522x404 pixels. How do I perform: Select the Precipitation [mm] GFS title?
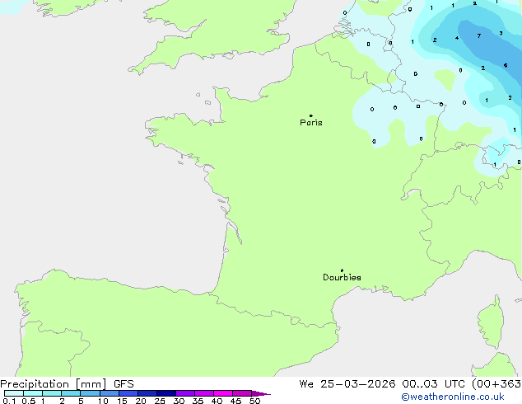tap(67, 384)
